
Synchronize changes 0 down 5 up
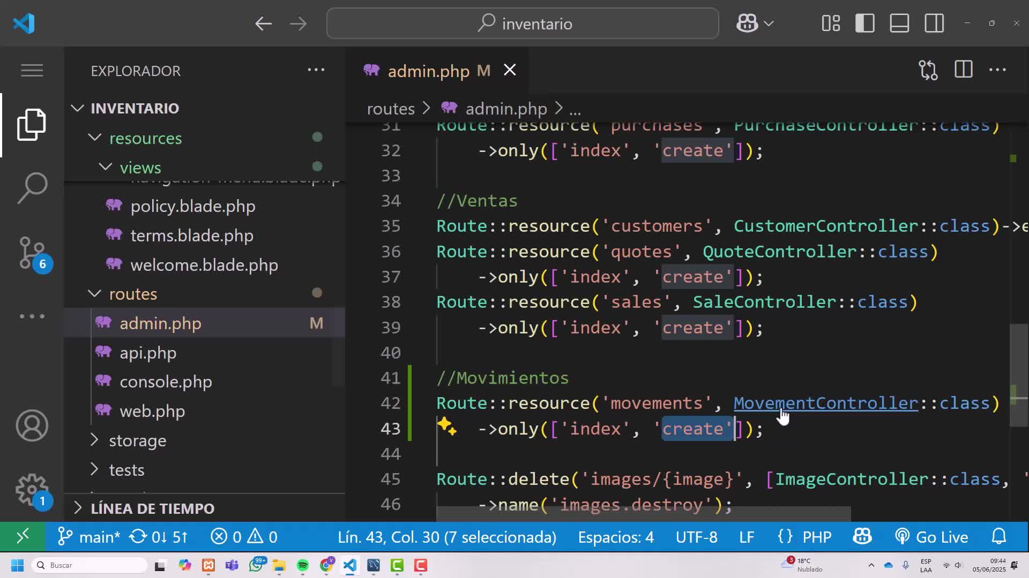pos(159,537)
